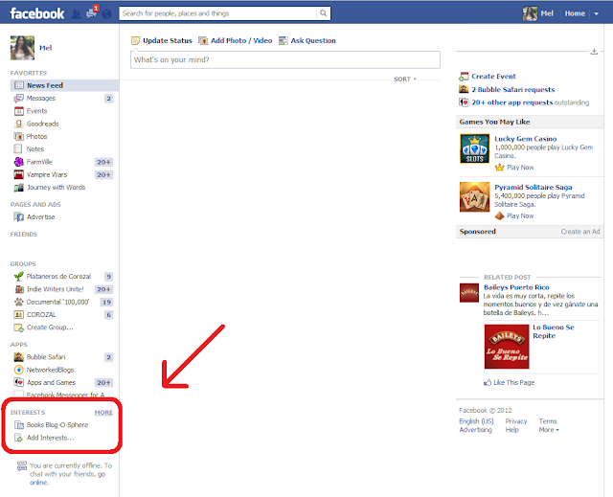Click the Photos sidebar icon

[19, 136]
